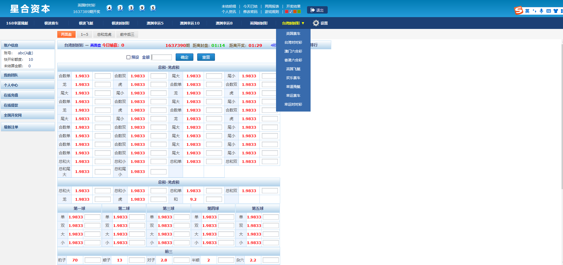The width and height of the screenshot is (563, 265).
Task: Click the shirt skin icon in the input toolbar
Action: [556, 11]
